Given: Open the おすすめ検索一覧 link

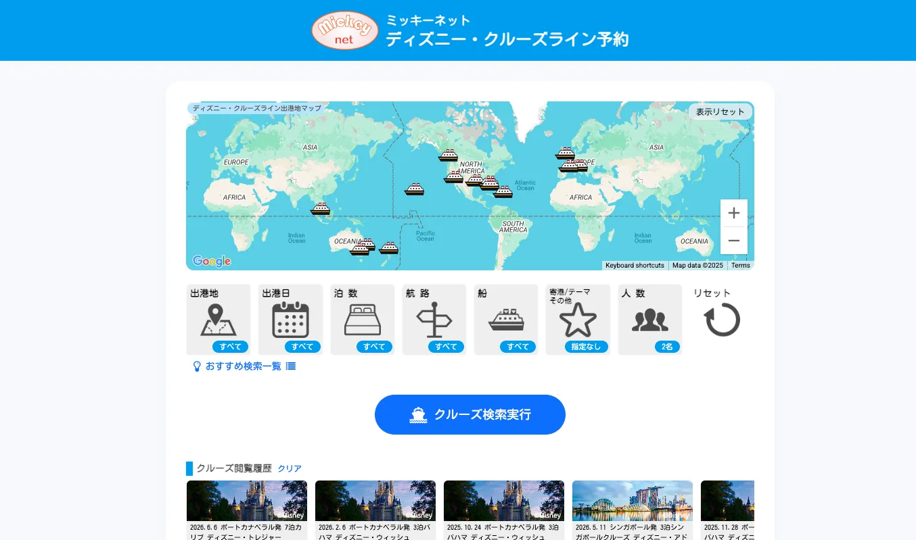Looking at the screenshot, I should 244,366.
